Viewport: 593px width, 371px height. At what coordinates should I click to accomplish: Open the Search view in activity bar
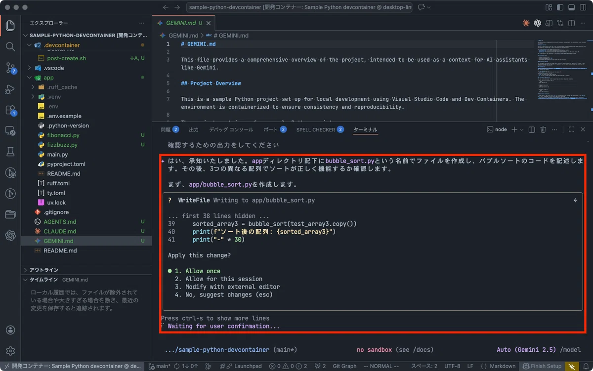[10, 46]
